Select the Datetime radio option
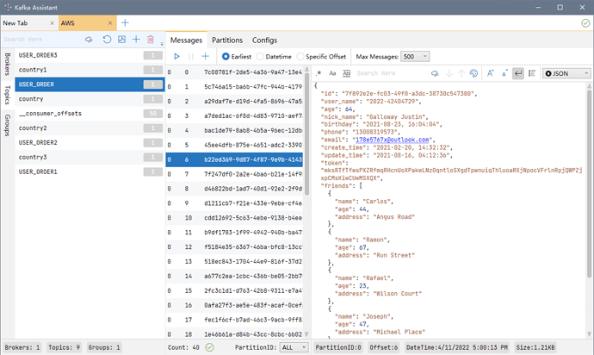The image size is (594, 355). (261, 56)
